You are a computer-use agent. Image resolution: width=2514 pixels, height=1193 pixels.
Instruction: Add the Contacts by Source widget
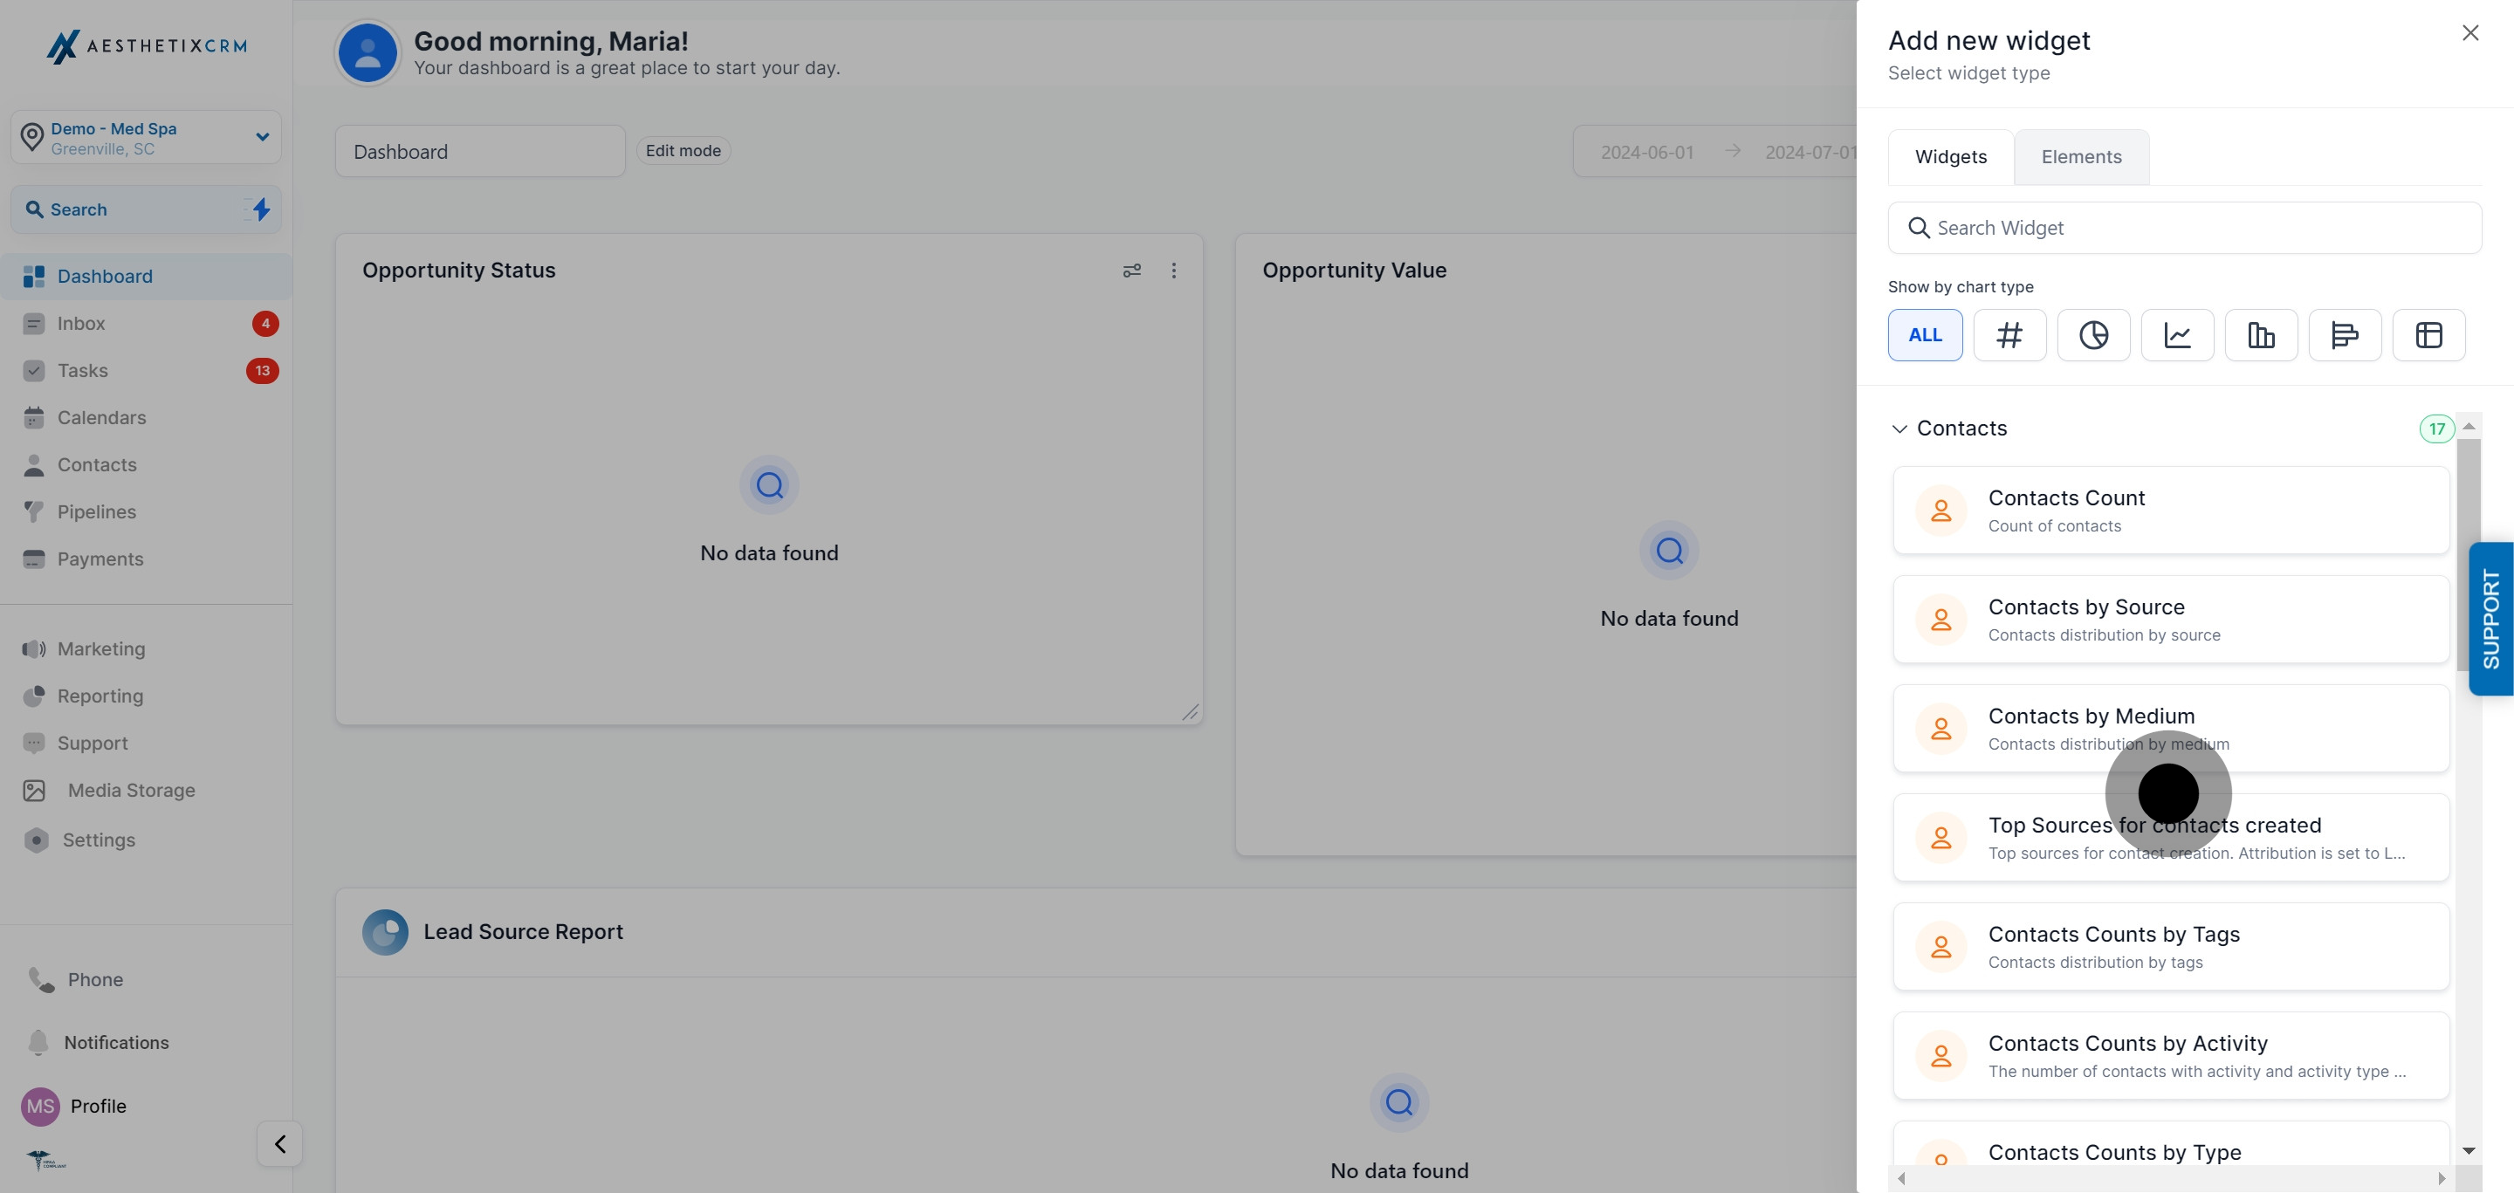(x=2170, y=620)
